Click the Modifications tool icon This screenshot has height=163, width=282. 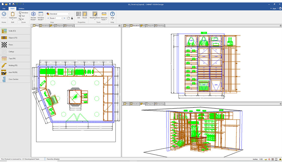tap(95, 14)
